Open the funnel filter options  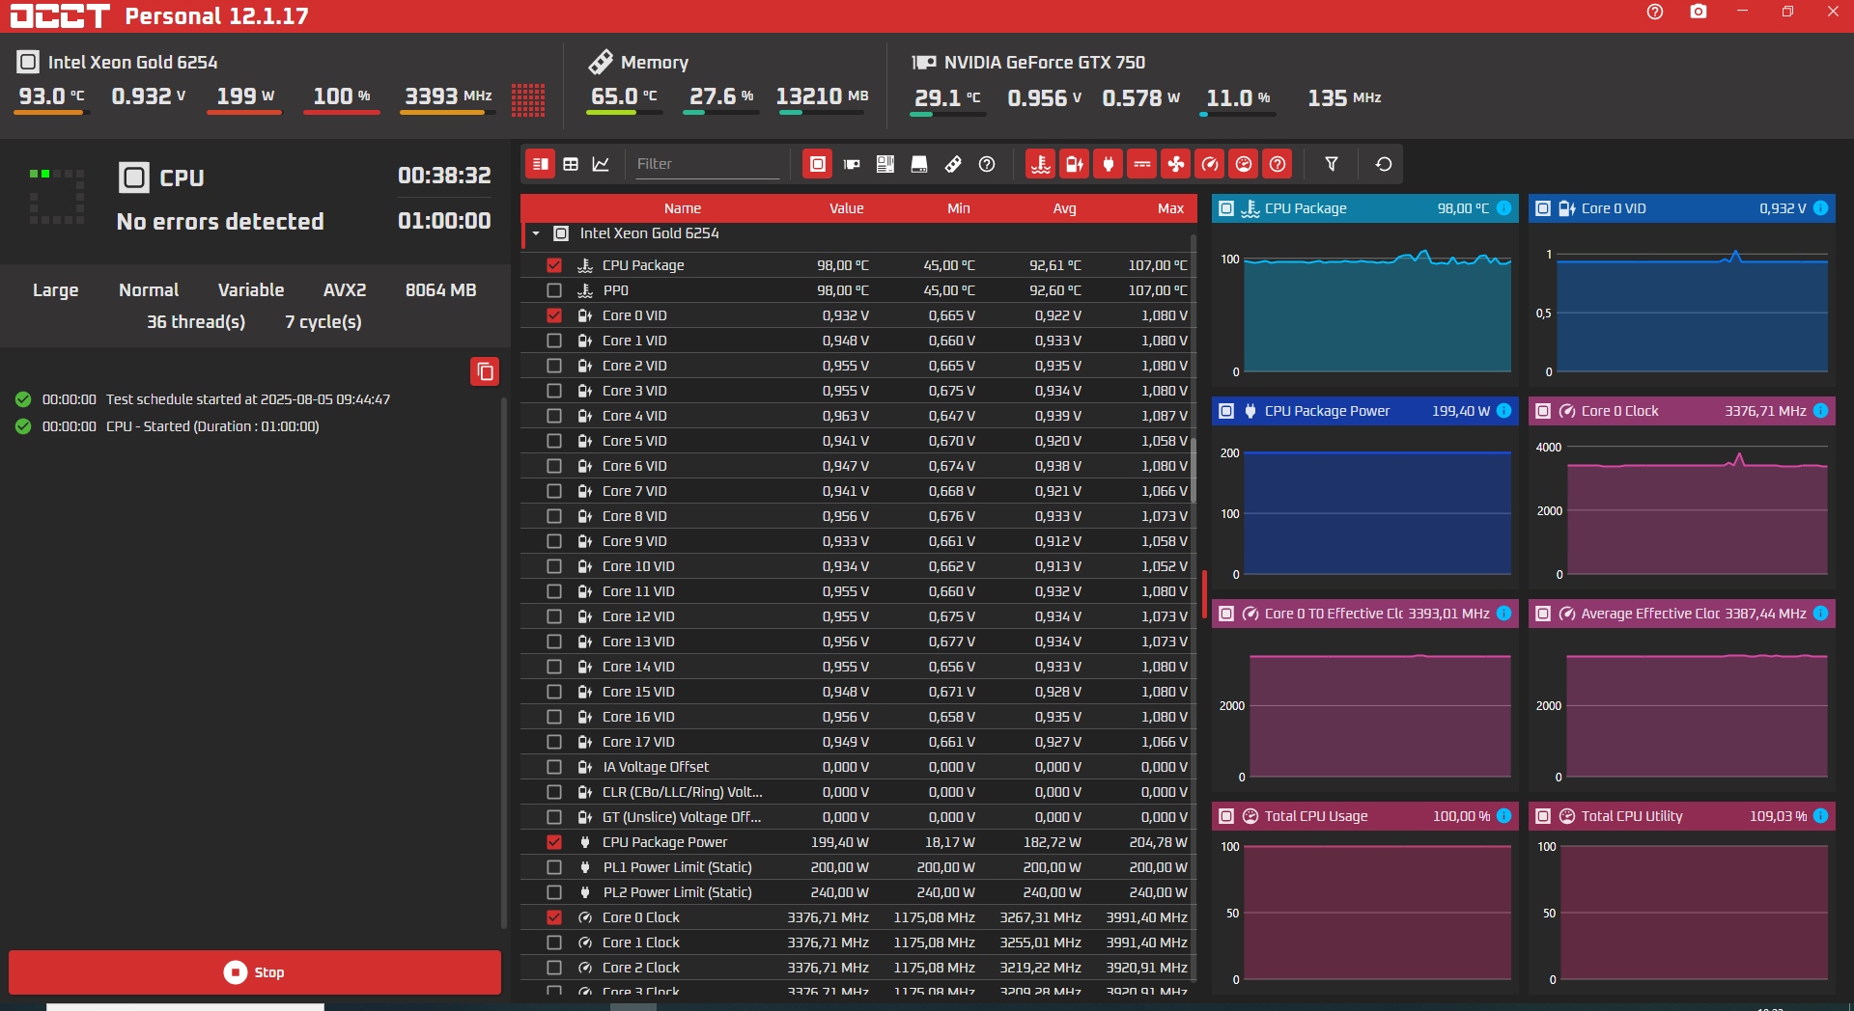tap(1331, 164)
